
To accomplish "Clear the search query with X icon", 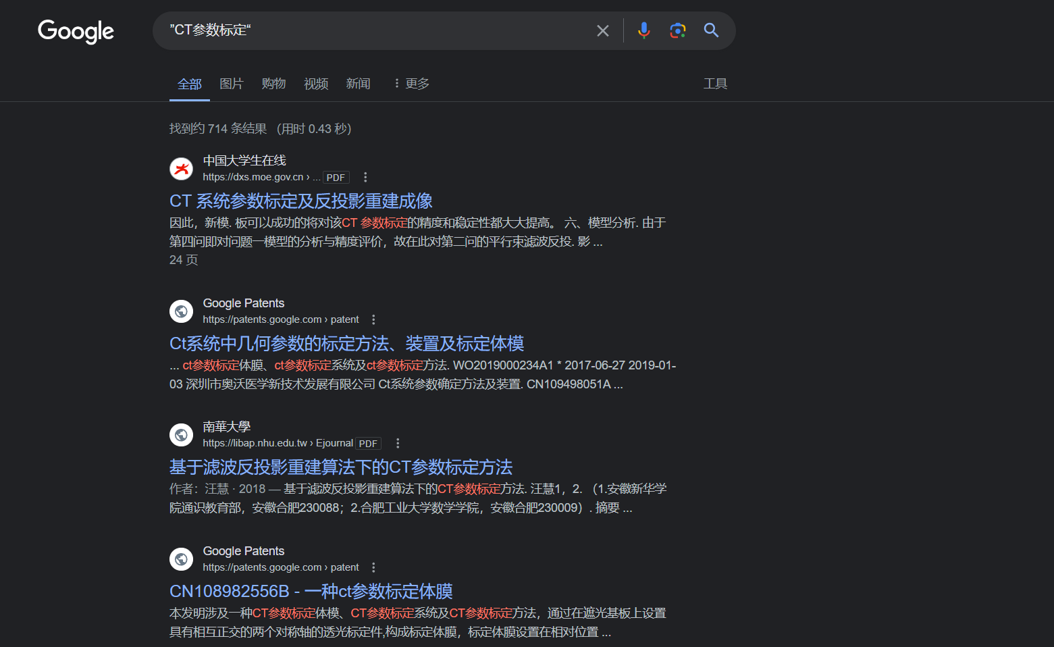I will tap(603, 30).
